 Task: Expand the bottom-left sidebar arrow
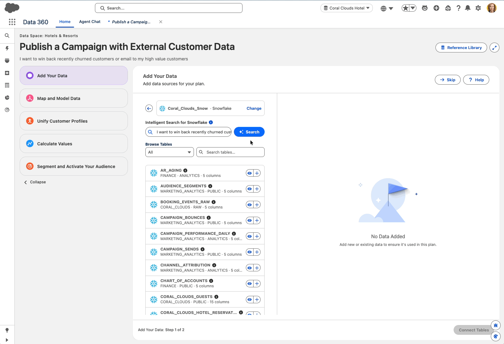(x=7, y=340)
